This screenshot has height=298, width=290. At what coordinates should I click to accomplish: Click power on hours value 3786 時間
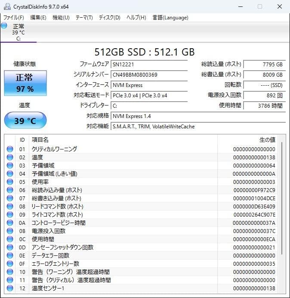pos(264,106)
